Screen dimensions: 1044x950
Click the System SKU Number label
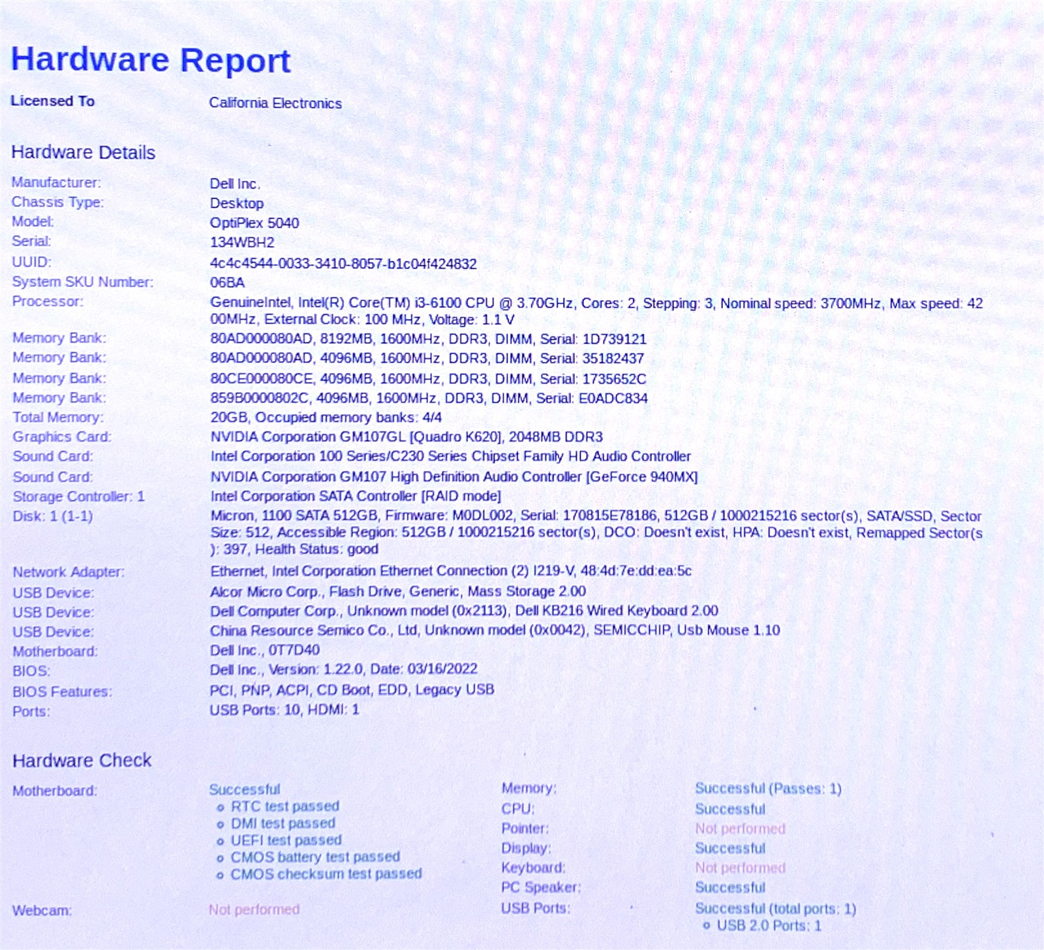point(83,282)
